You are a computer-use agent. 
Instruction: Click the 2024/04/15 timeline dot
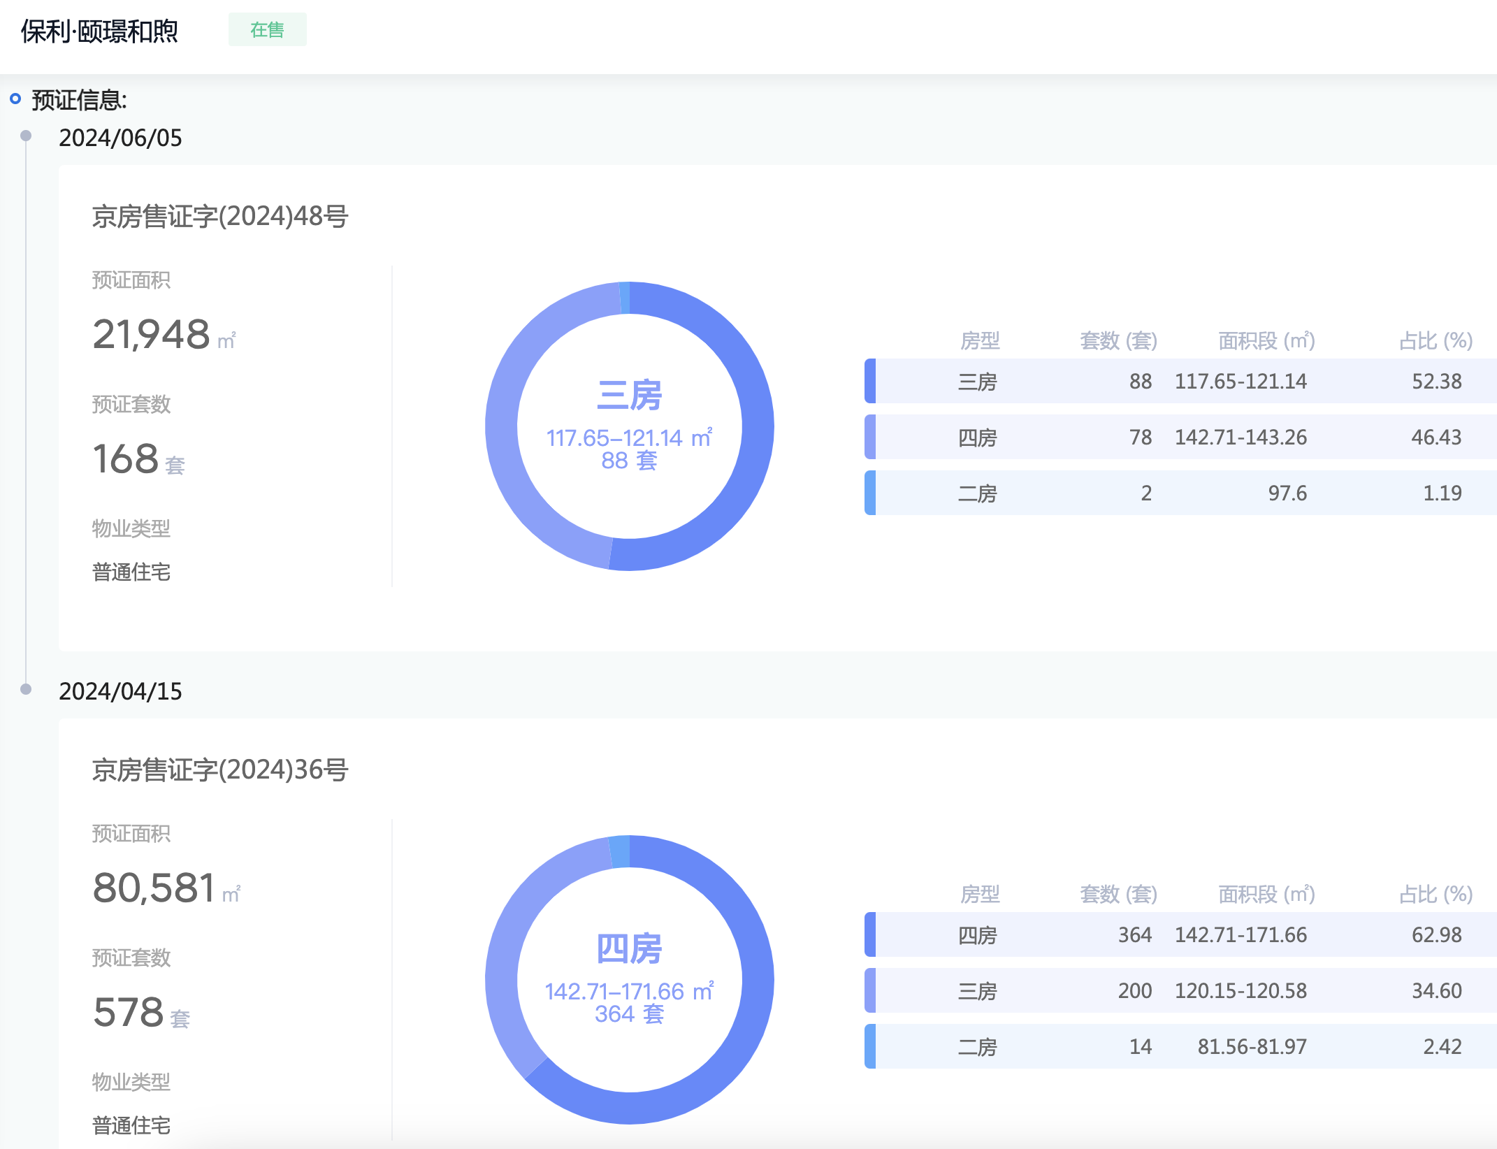(26, 689)
